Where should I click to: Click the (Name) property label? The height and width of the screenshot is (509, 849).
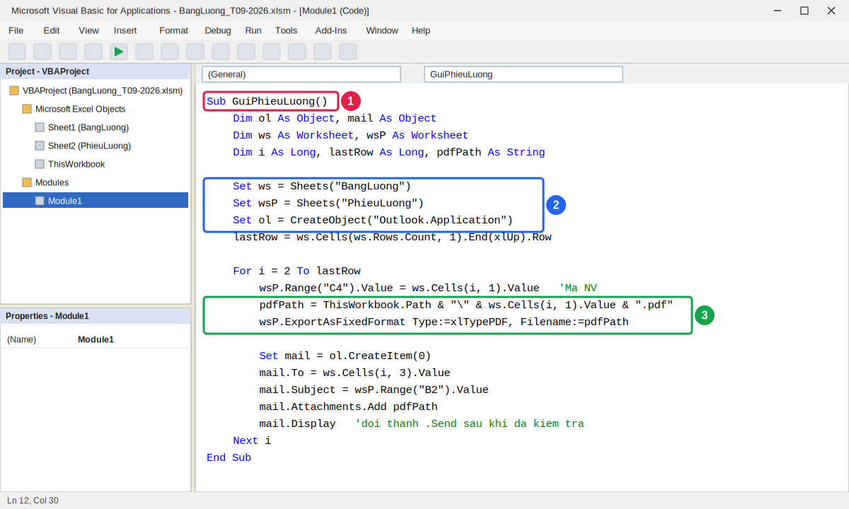(21, 339)
